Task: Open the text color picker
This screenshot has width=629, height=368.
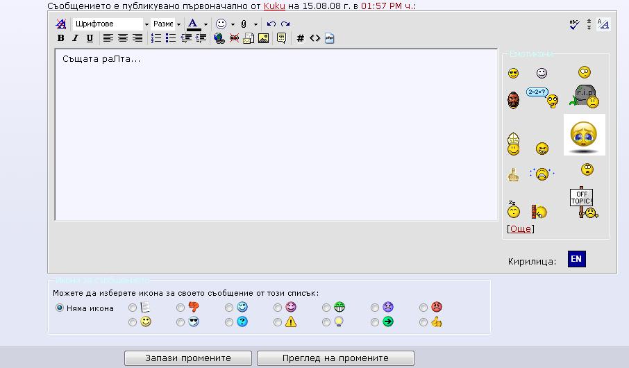Action: [206, 24]
